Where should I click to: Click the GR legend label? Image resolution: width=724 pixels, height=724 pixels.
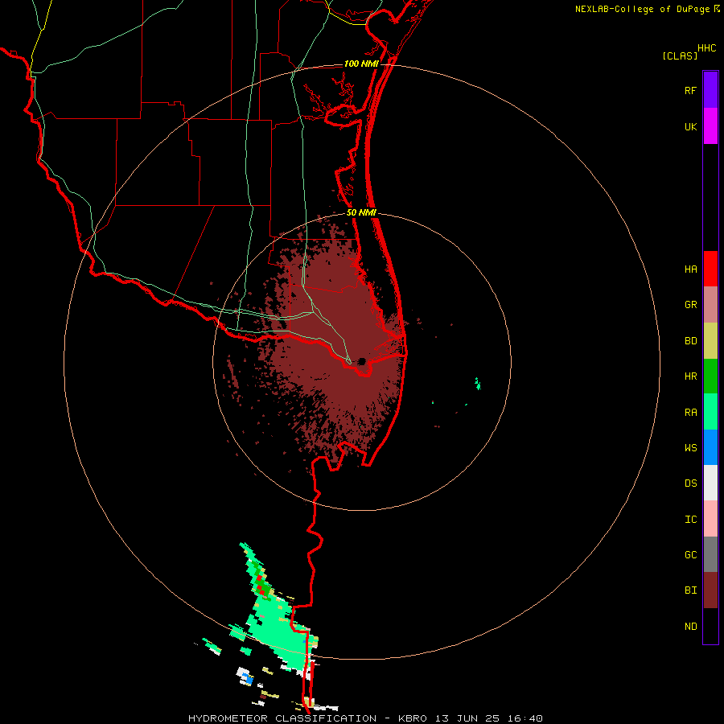coord(690,305)
